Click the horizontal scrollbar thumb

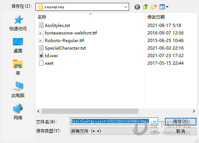pos(90,111)
